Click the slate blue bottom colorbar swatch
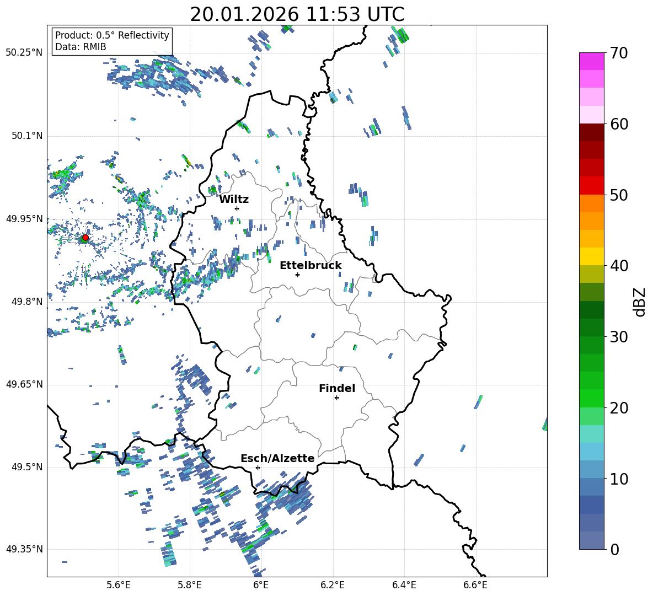Screen dimensions: 653x596 591,540
